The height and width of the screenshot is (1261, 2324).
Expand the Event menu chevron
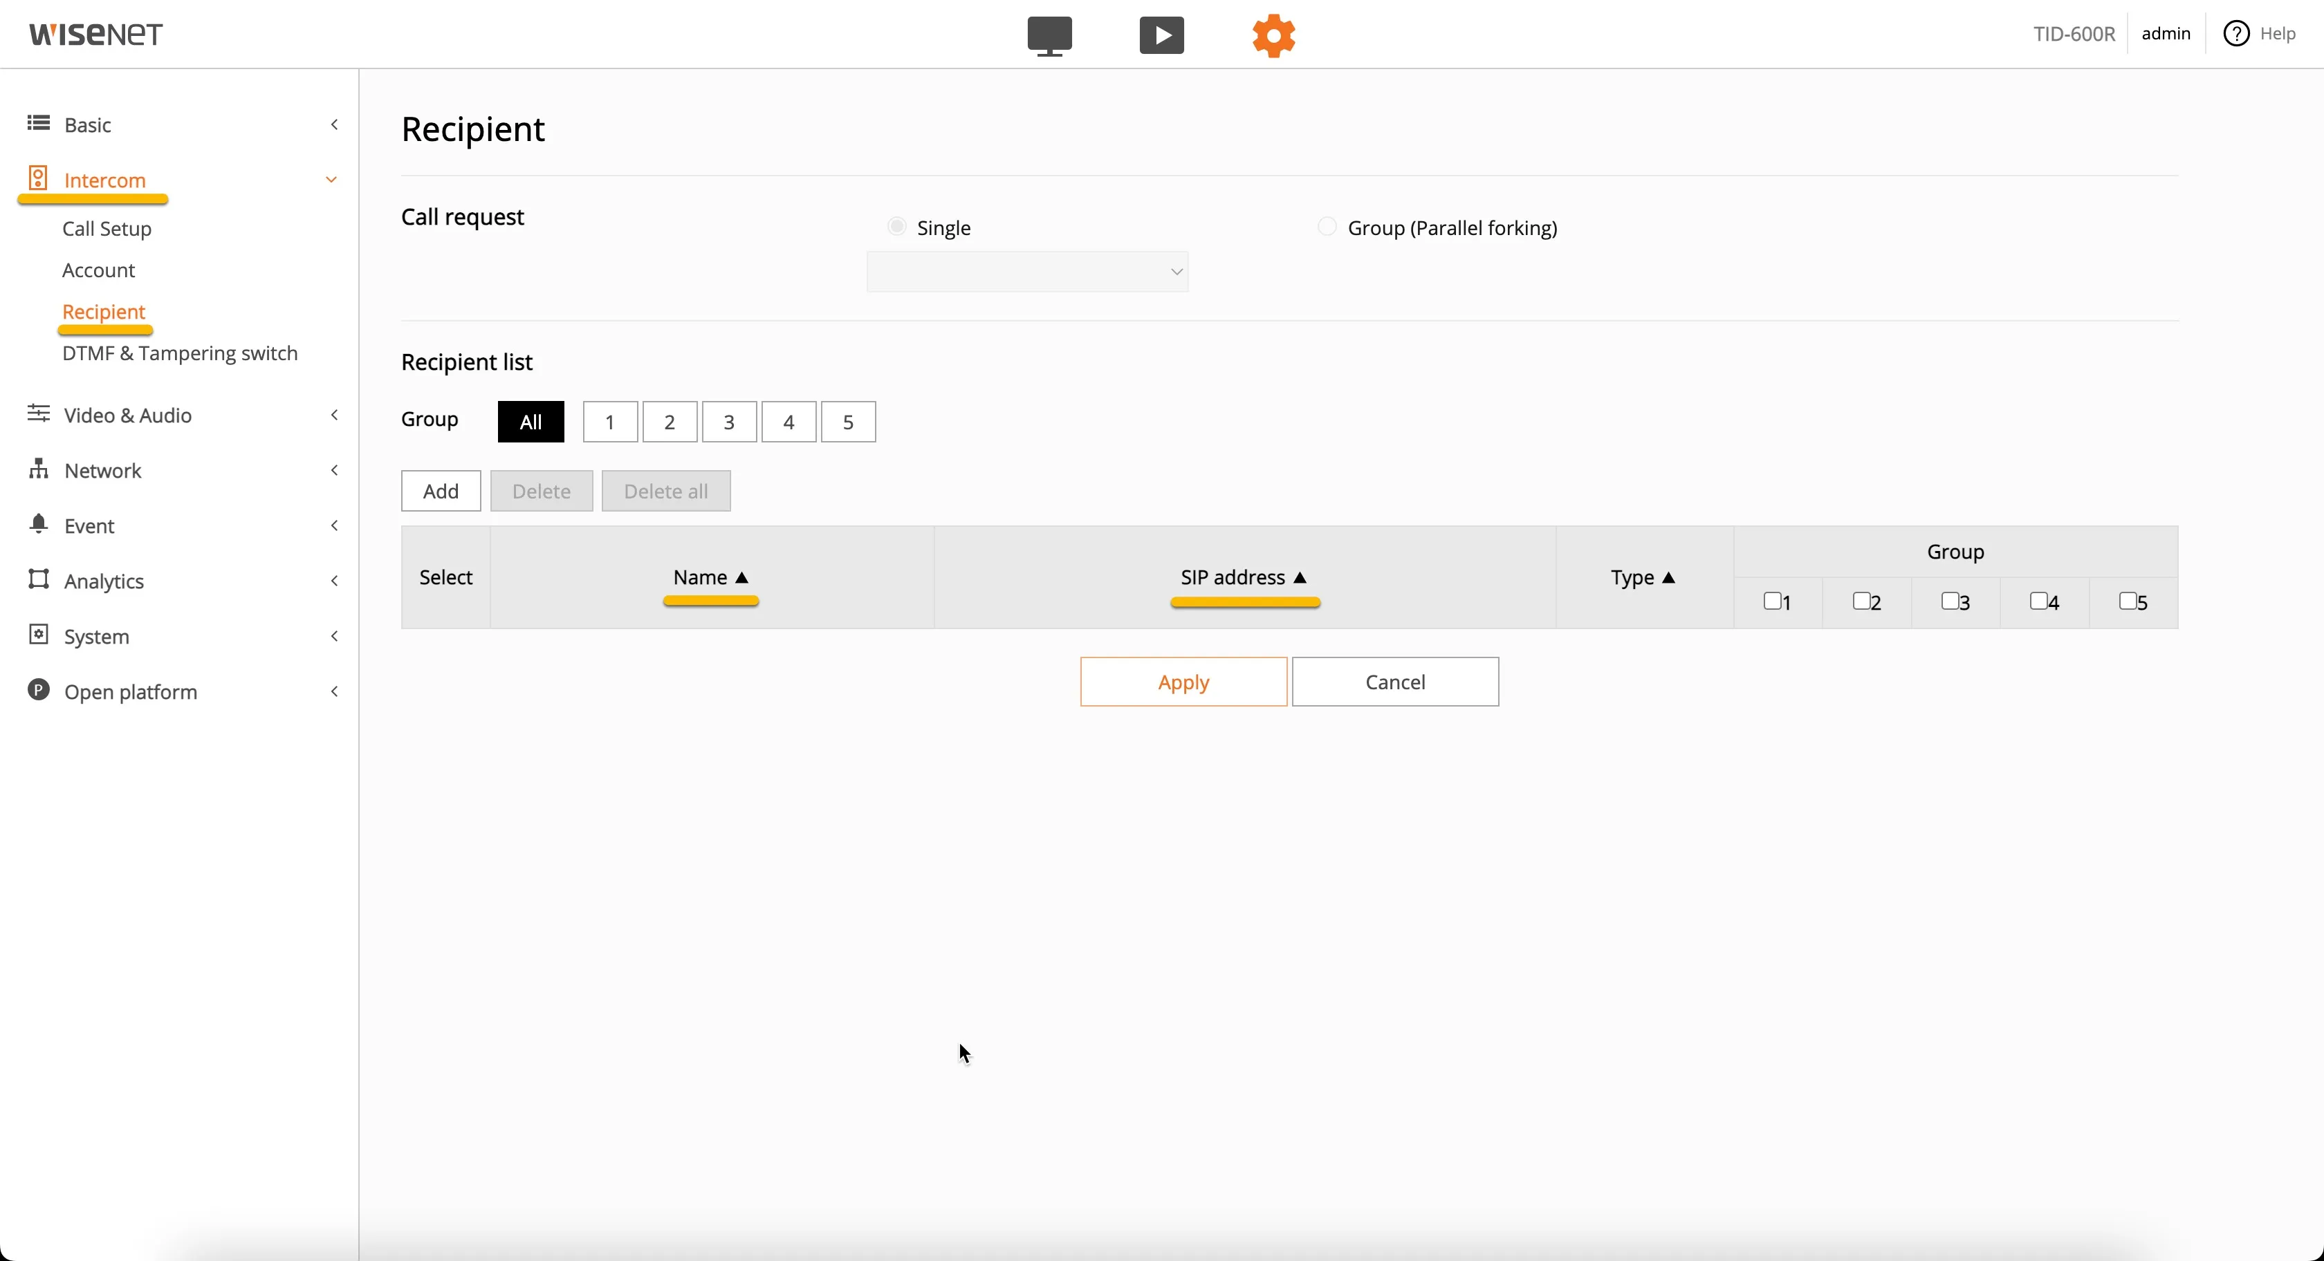point(335,526)
